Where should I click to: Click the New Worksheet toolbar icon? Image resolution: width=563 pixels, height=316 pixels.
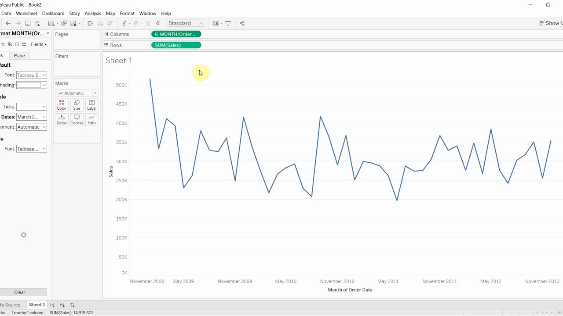tap(51, 23)
